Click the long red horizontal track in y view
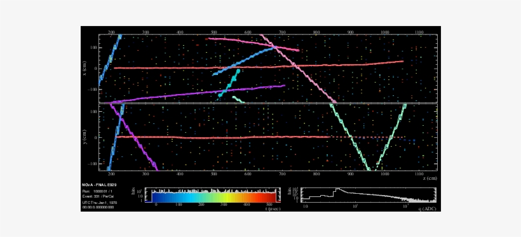The height and width of the screenshot is (237, 521). pos(222,137)
